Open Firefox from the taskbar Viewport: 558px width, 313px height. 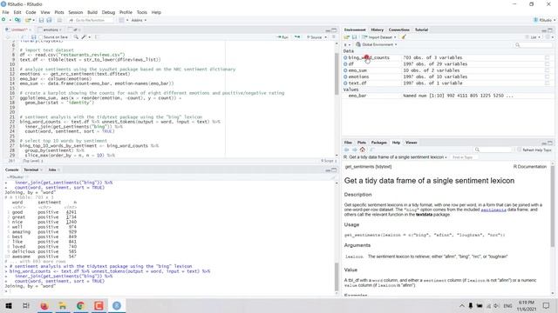(44, 305)
